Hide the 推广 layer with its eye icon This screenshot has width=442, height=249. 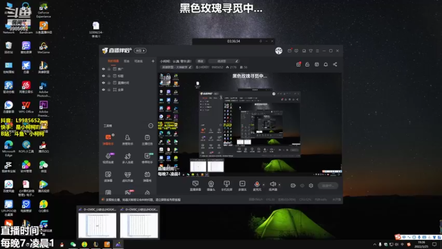103,69
